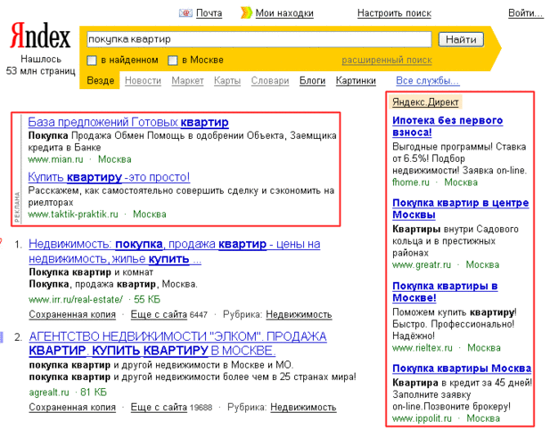The width and height of the screenshot is (550, 429).
Task: Open result 'АГЕНТСТВО НЕДВИЖИМОСТИ ЭЛКОМ'
Action: [x=177, y=344]
